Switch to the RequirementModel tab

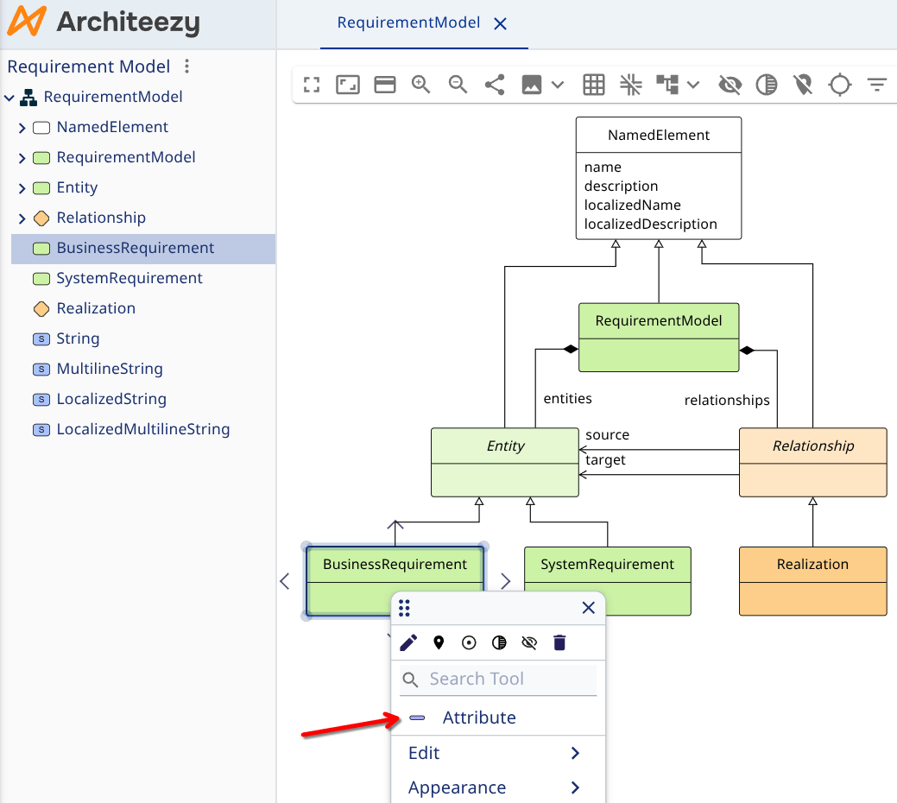tap(408, 23)
